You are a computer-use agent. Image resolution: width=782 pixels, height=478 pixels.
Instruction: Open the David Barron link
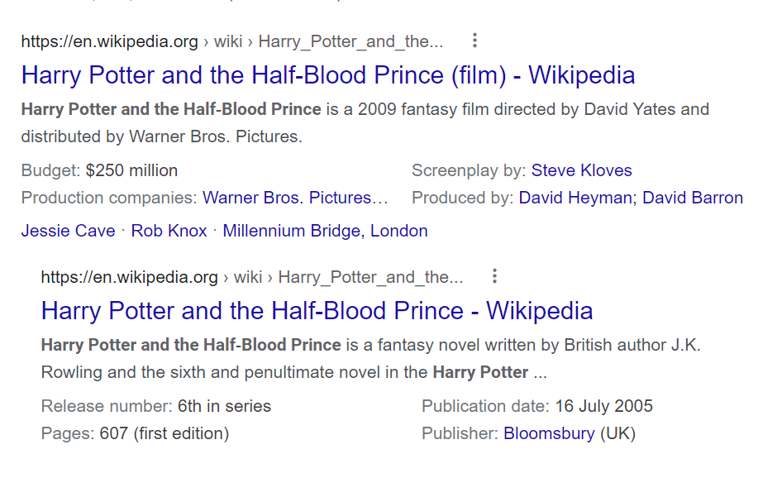[x=692, y=198]
